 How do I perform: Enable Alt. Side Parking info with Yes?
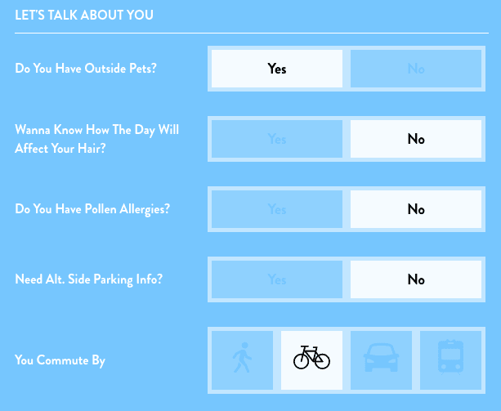[277, 279]
